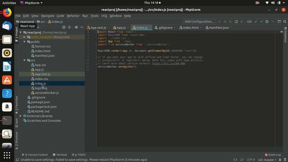This screenshot has width=288, height=162.
Task: Open Event Log in status bar
Action: (273, 155)
